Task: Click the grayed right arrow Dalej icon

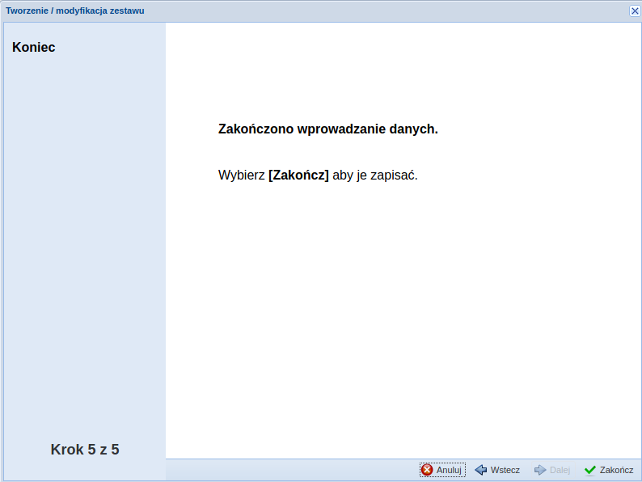Action: 540,470
